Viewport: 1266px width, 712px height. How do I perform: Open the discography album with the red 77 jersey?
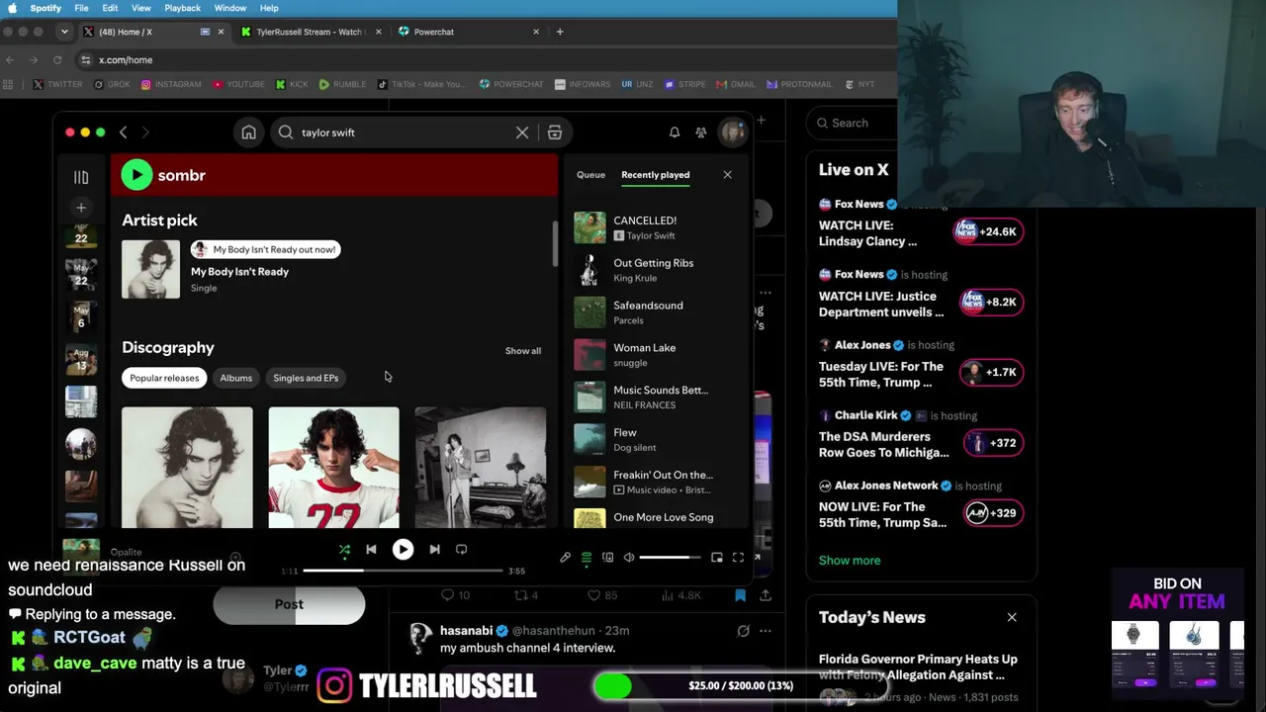333,468
